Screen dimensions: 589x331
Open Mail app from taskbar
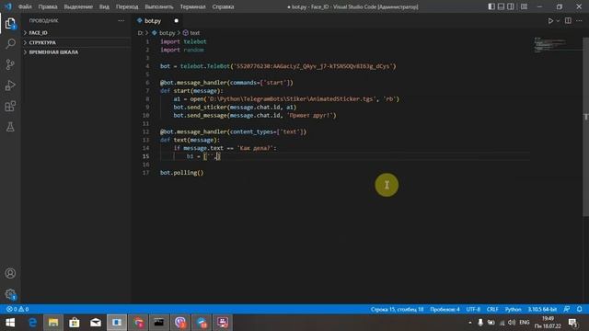[96, 323]
